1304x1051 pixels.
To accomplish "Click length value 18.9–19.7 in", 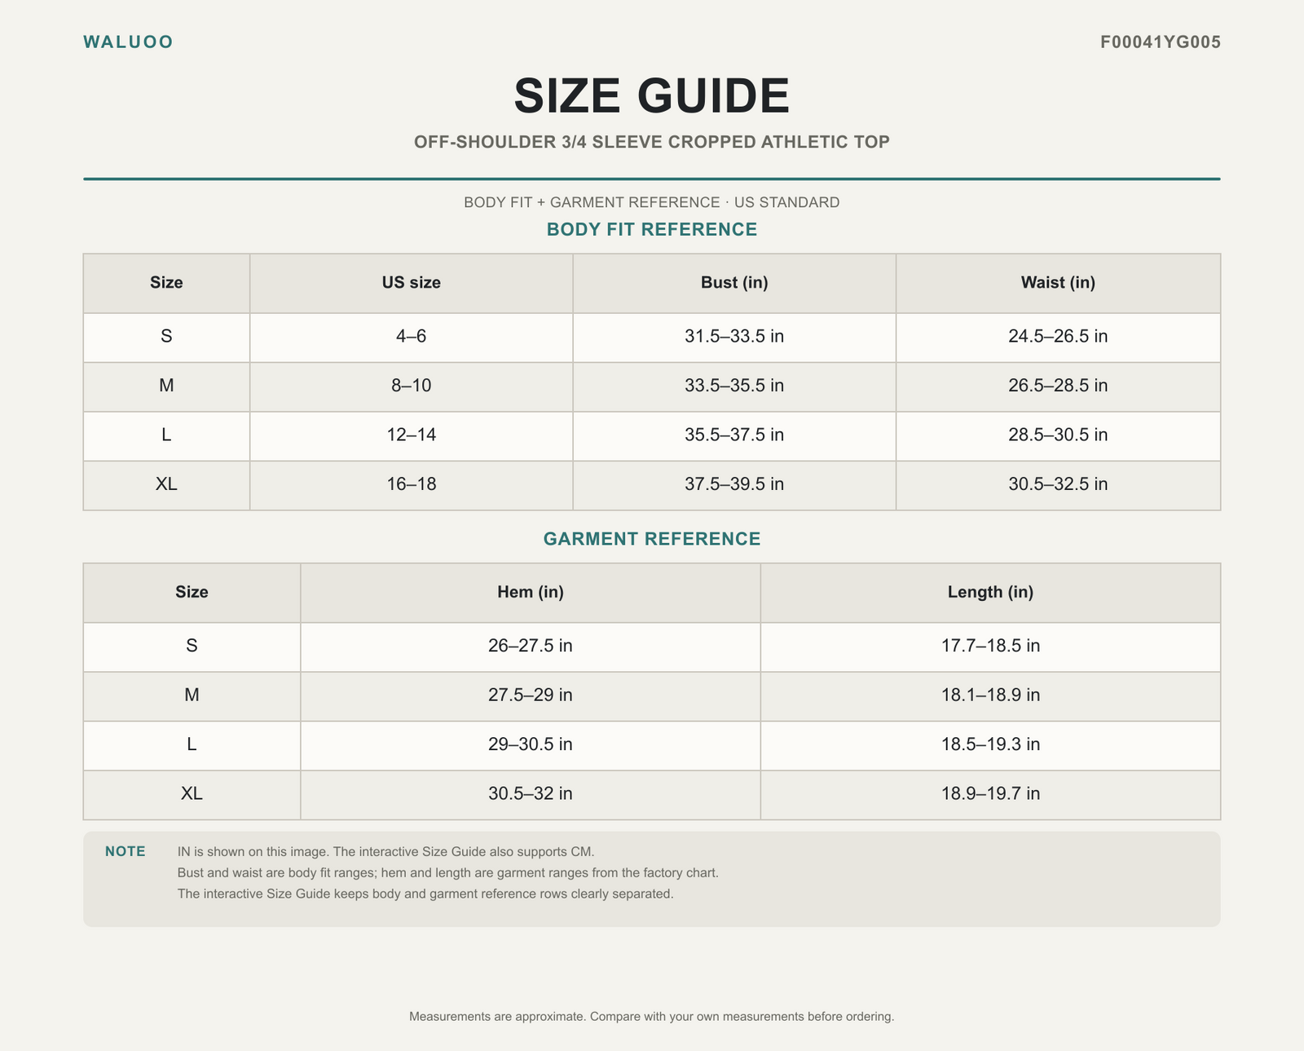I will pos(990,793).
